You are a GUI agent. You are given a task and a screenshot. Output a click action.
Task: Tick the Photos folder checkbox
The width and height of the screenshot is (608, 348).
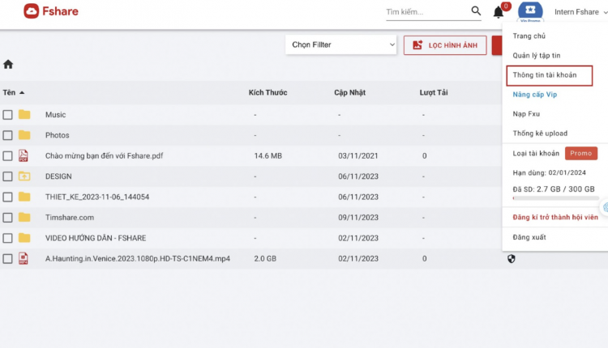coord(7,135)
